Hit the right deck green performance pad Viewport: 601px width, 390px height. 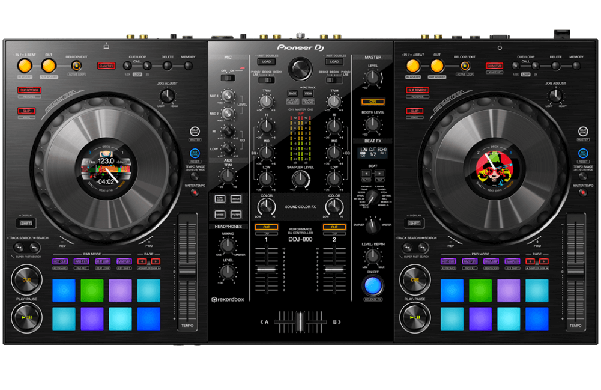480,290
